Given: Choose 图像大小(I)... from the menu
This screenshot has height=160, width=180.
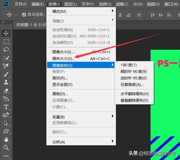Looking at the screenshot, I should (81, 52).
